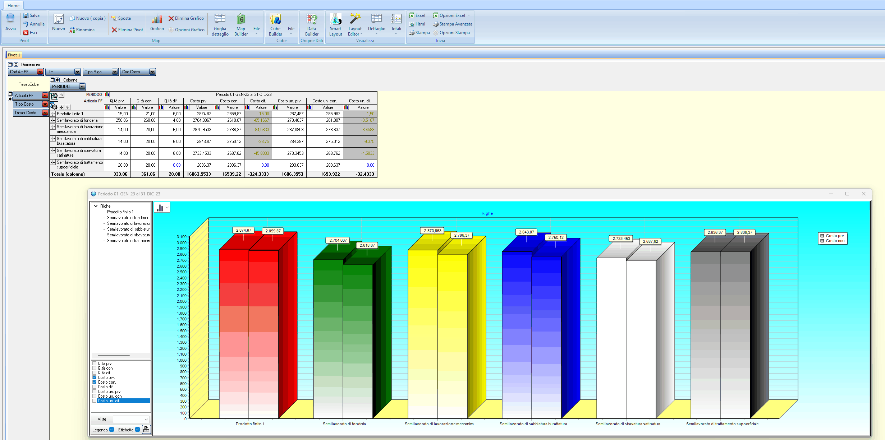Uncheck the Costo con. series
The height and width of the screenshot is (440, 885).
(95, 382)
